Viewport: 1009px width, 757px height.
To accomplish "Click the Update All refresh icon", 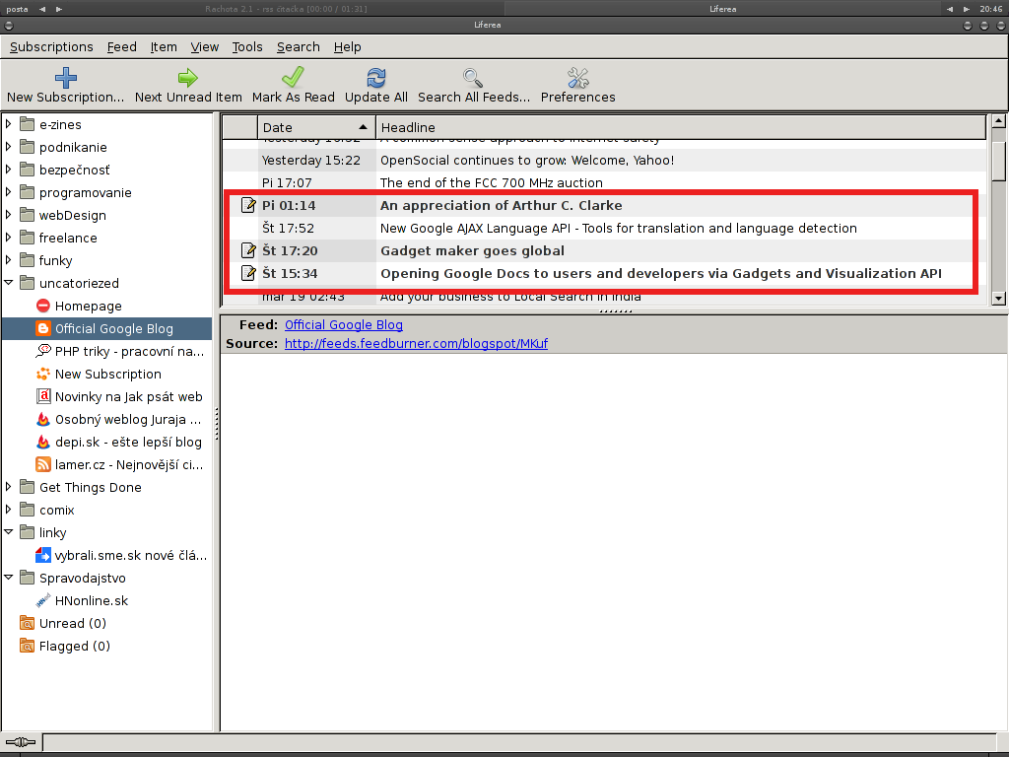I will pyautogui.click(x=375, y=78).
